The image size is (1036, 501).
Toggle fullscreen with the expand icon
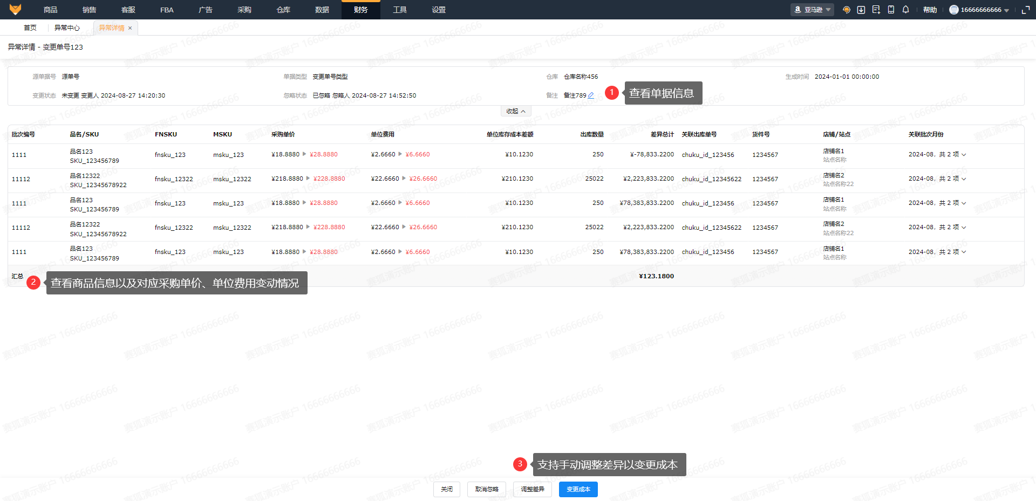1026,10
